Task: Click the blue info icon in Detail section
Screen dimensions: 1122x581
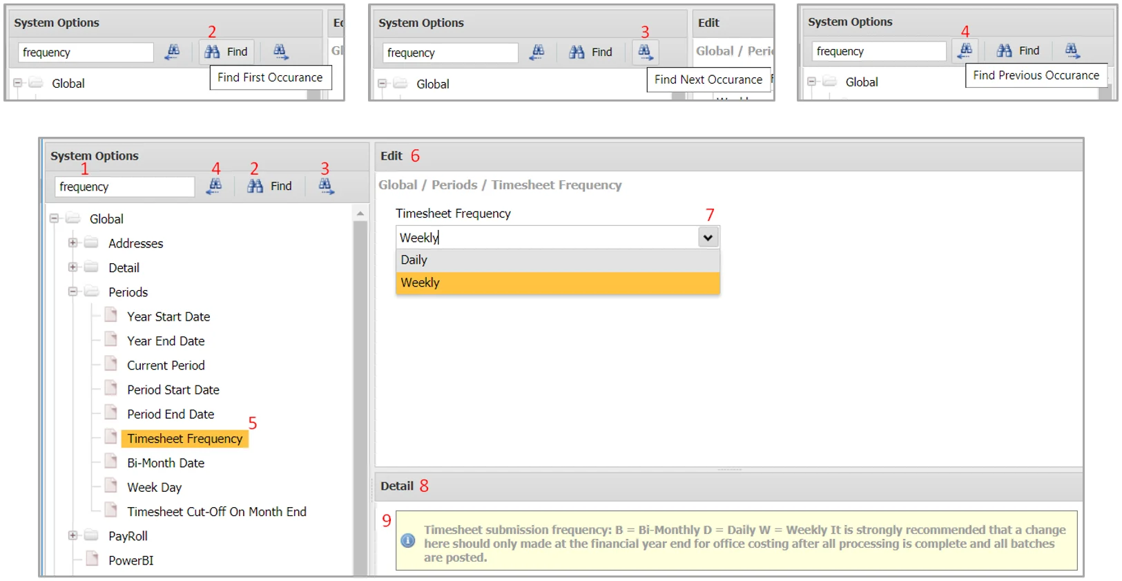Action: tap(408, 540)
